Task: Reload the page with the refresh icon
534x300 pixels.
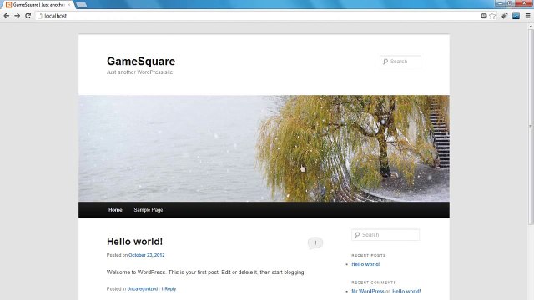Action: (x=28, y=16)
